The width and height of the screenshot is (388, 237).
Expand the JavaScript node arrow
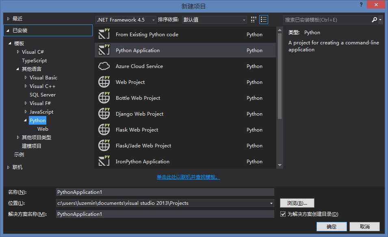tap(26, 112)
